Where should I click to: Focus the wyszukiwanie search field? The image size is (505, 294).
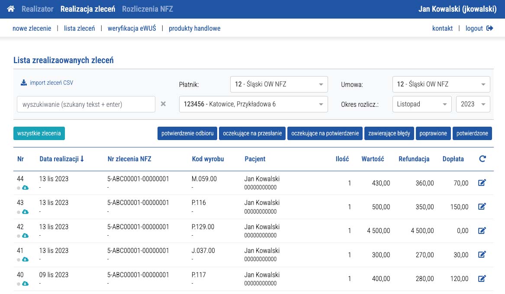pyautogui.click(x=86, y=104)
